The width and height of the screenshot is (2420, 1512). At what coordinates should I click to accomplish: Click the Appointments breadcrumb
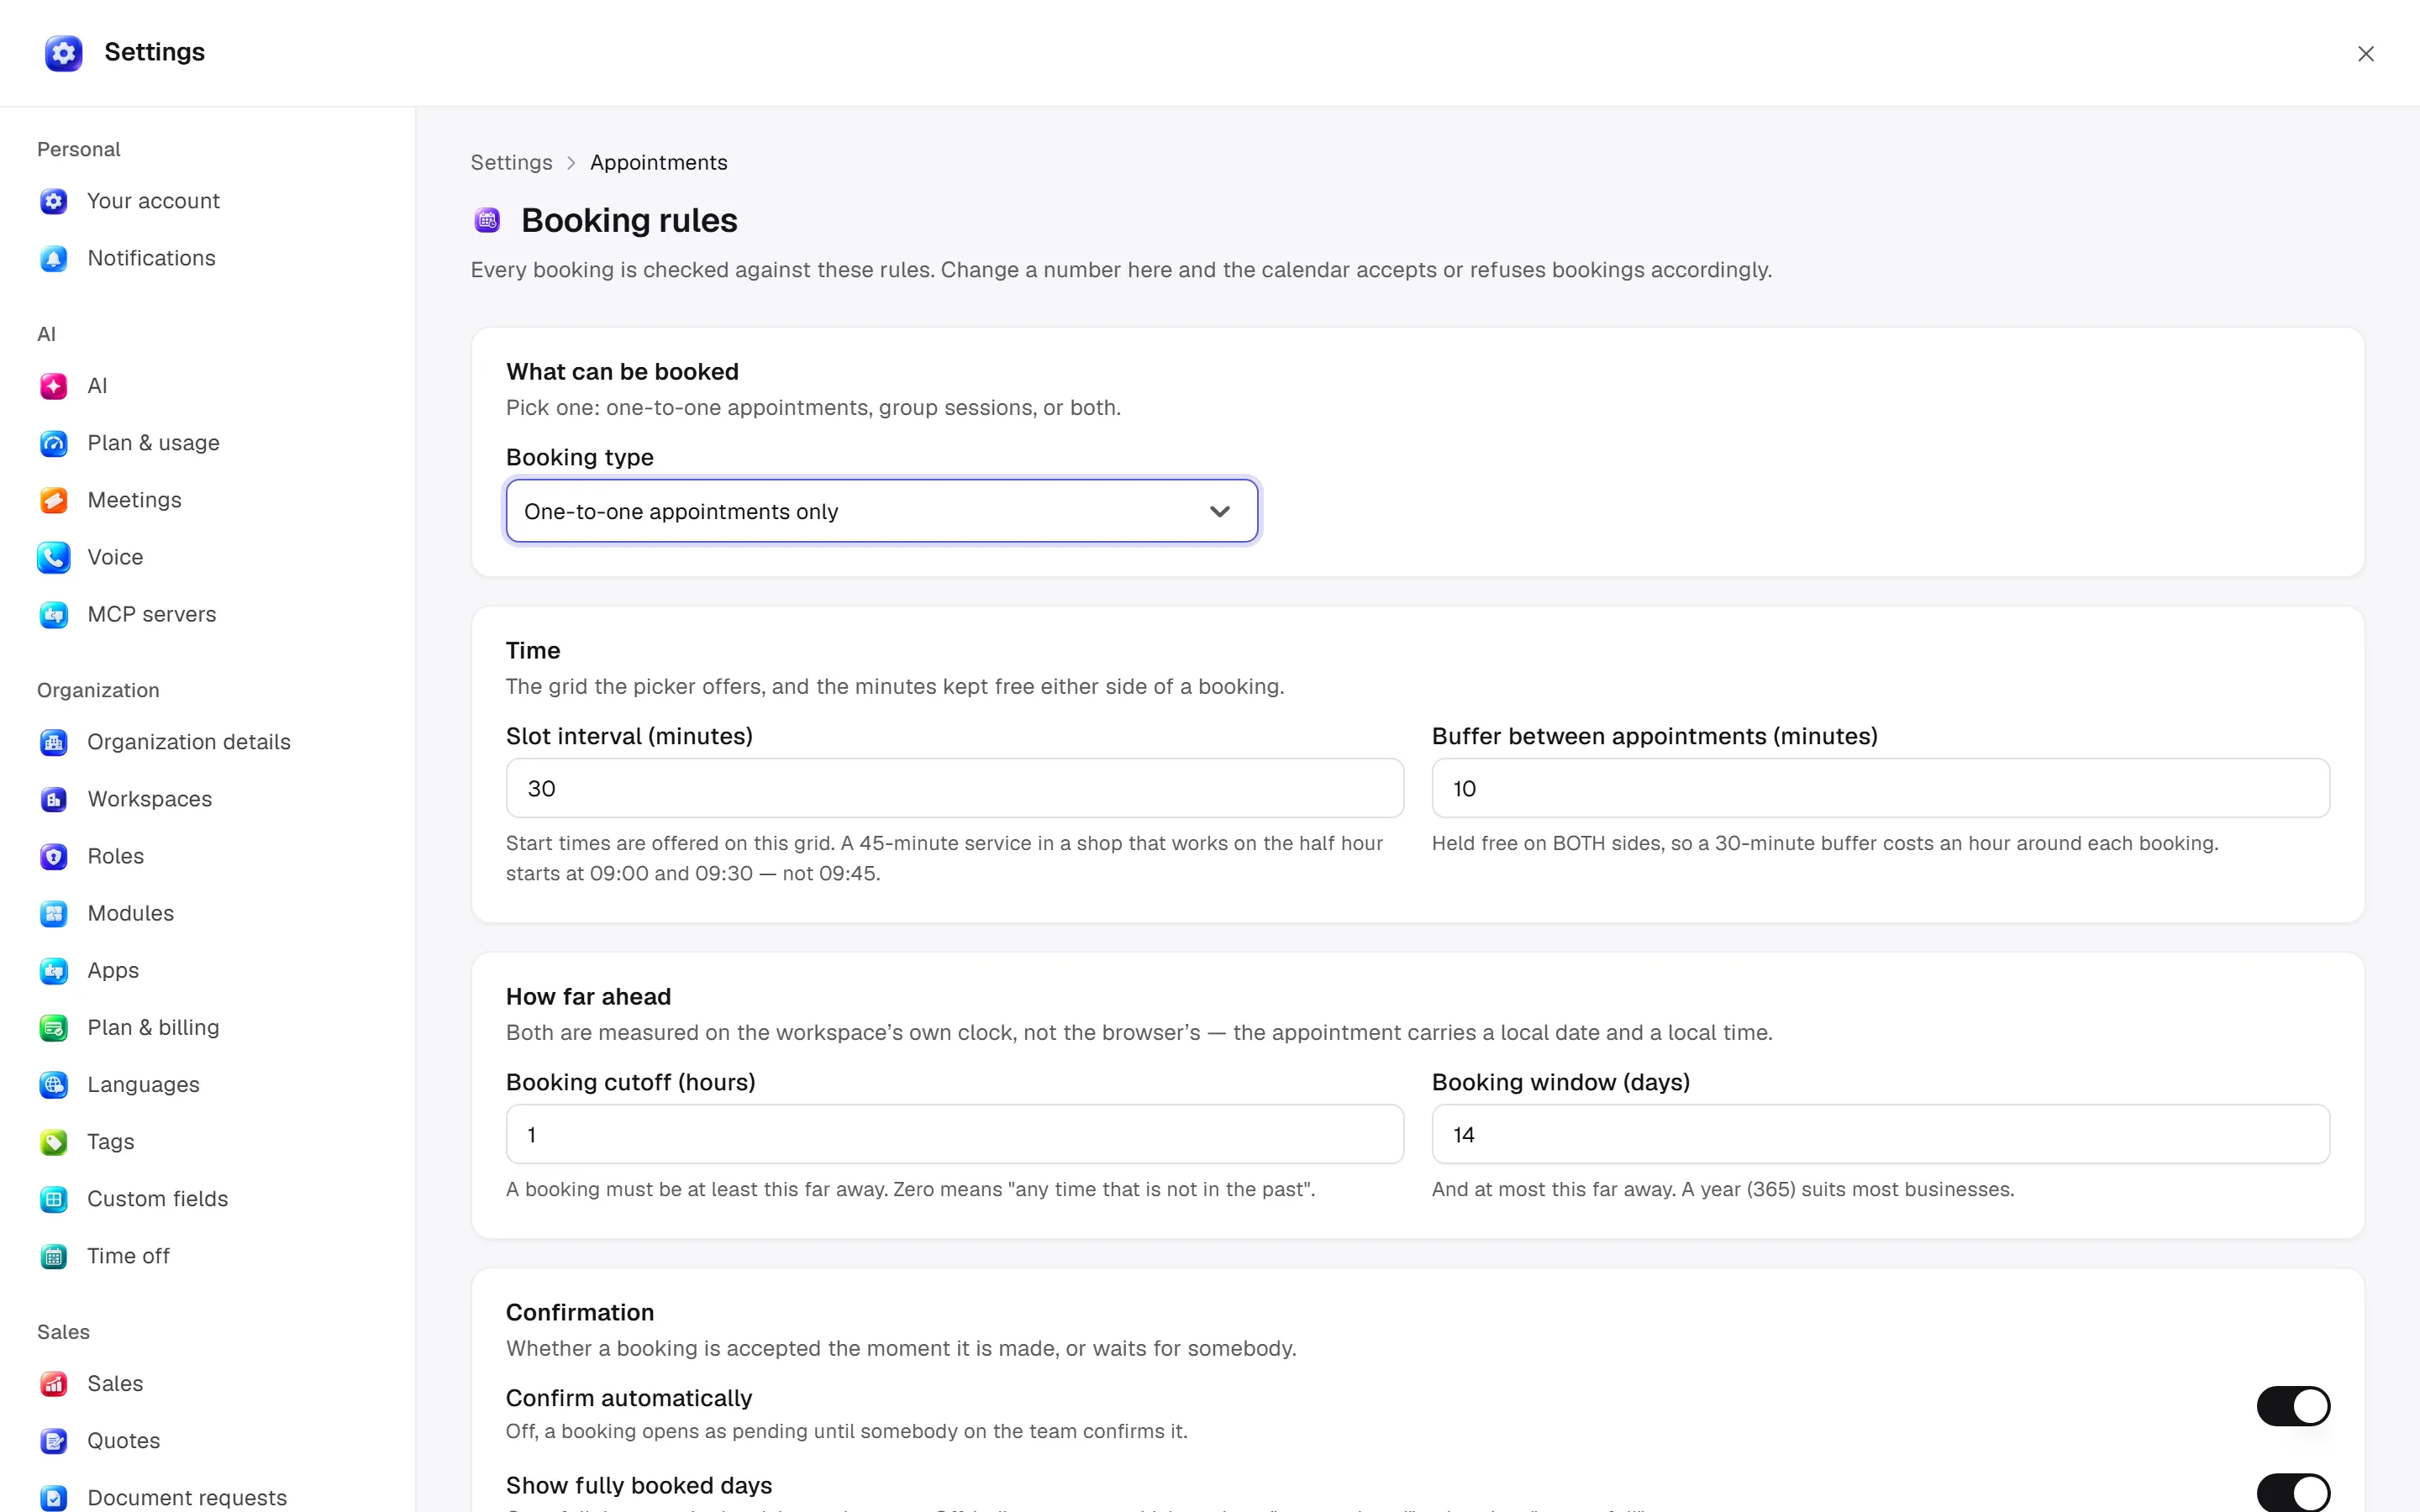click(658, 162)
